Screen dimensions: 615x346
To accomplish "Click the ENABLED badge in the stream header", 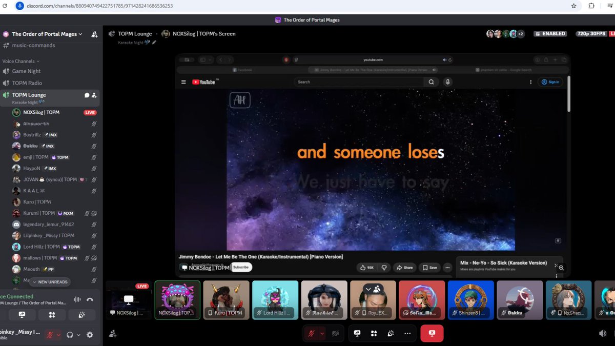I will 550,34.
